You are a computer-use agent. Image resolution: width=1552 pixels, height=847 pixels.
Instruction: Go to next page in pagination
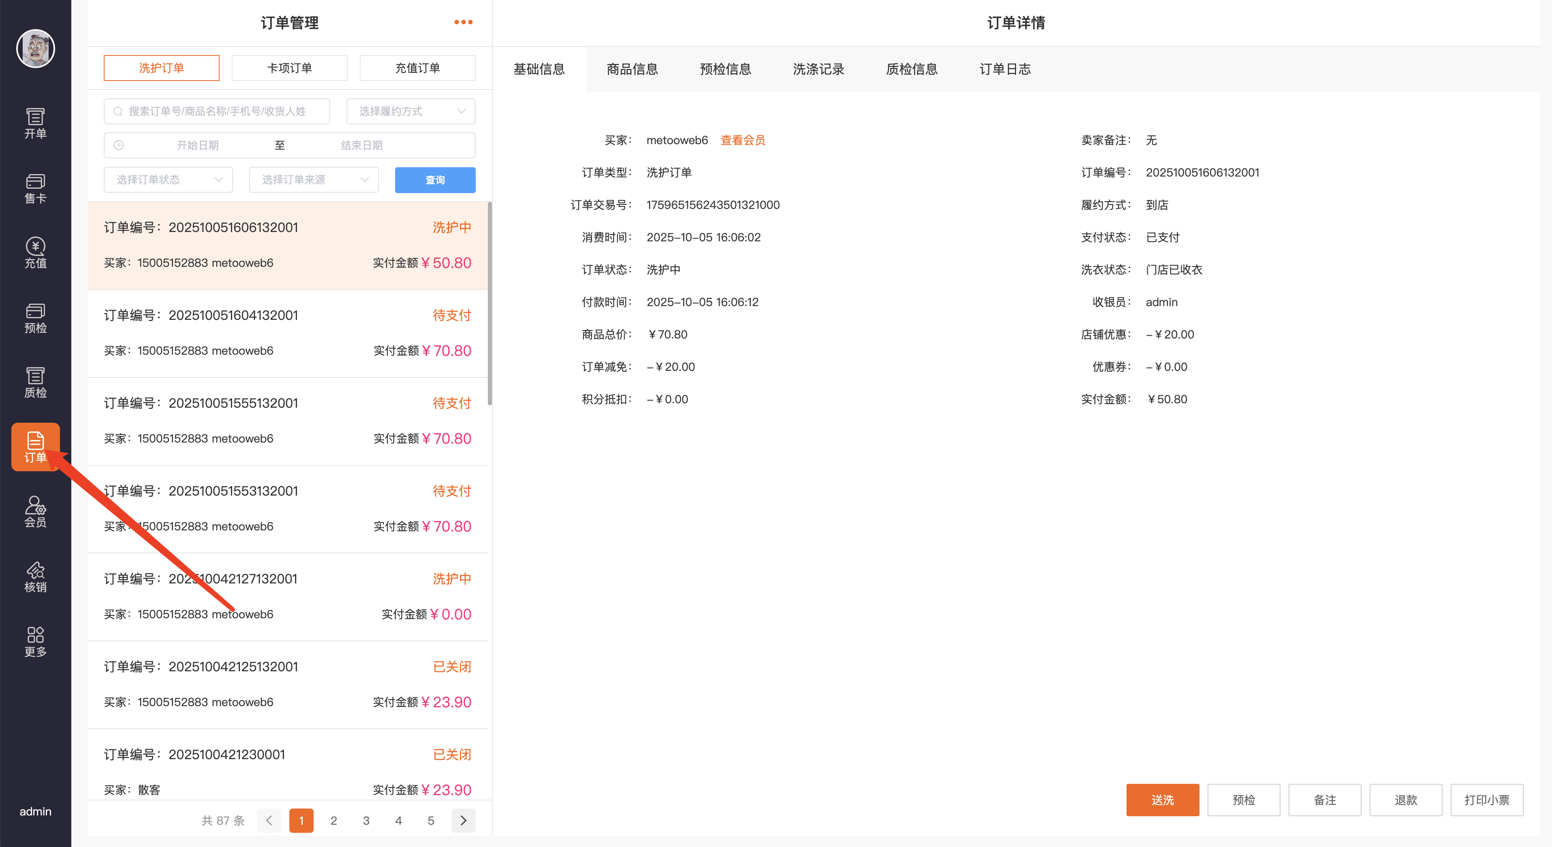(x=463, y=821)
